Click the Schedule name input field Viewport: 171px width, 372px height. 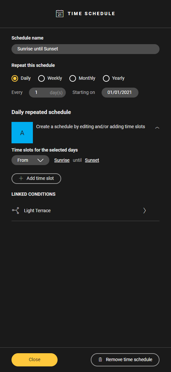click(85, 49)
